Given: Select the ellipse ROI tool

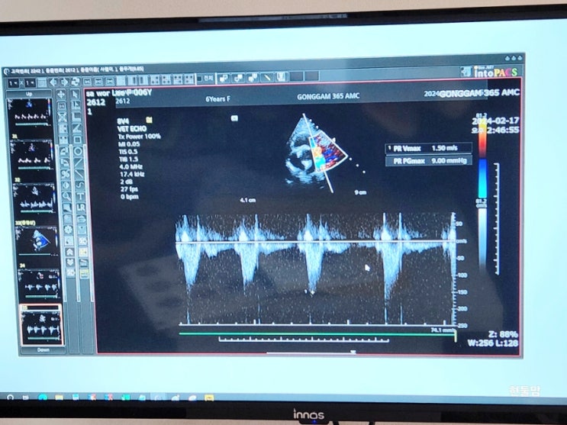Looking at the screenshot, I should pyautogui.click(x=78, y=151).
